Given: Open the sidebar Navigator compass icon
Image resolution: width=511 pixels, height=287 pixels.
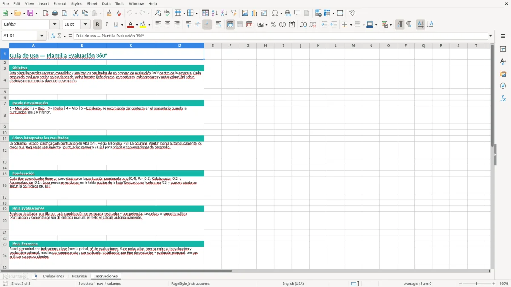Looking at the screenshot, I should (x=503, y=86).
